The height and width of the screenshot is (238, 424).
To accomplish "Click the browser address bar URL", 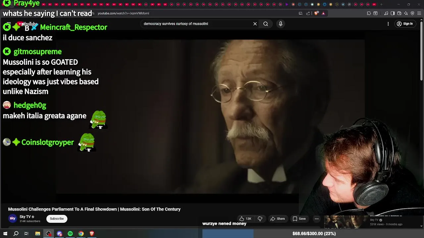I will 123,13.
